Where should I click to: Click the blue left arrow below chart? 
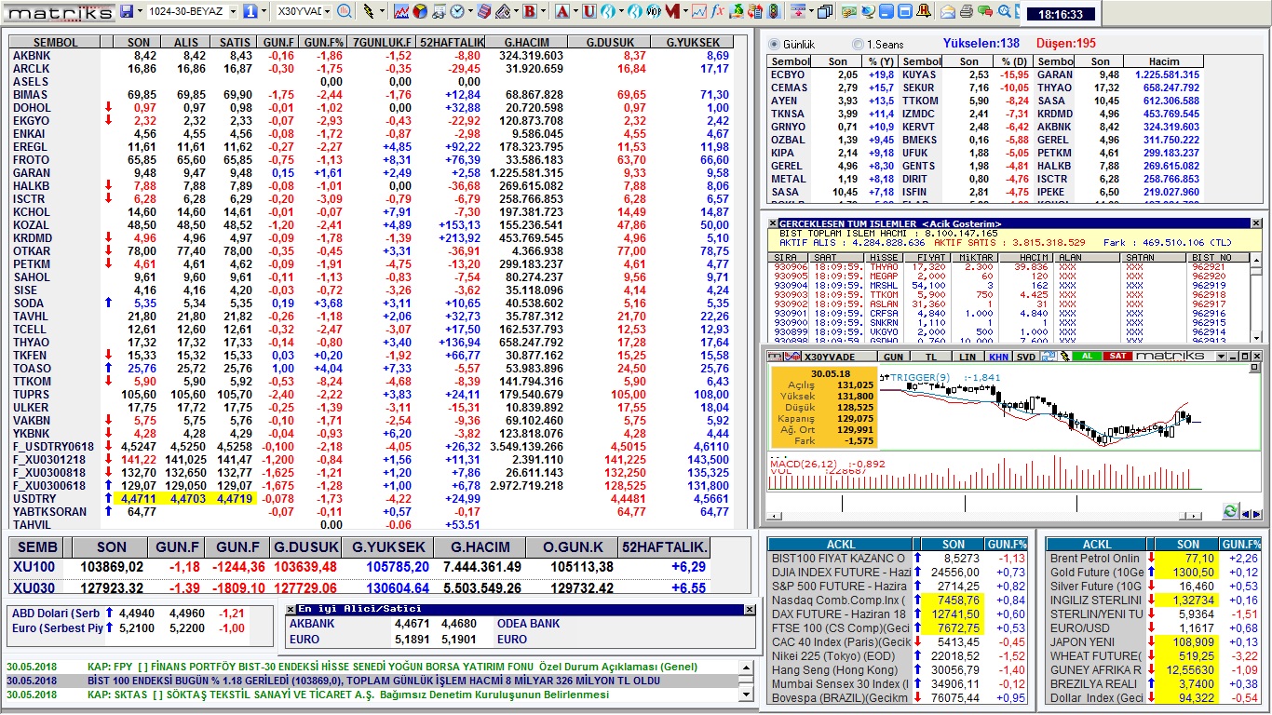tap(1246, 514)
